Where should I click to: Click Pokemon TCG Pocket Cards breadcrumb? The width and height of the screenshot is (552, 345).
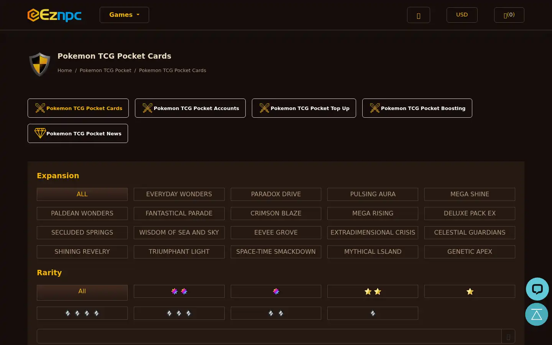pyautogui.click(x=172, y=71)
